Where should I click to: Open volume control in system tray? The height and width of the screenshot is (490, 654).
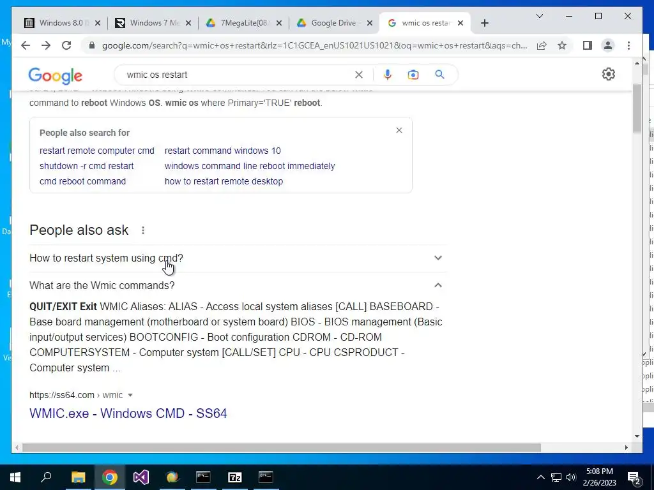(x=571, y=477)
